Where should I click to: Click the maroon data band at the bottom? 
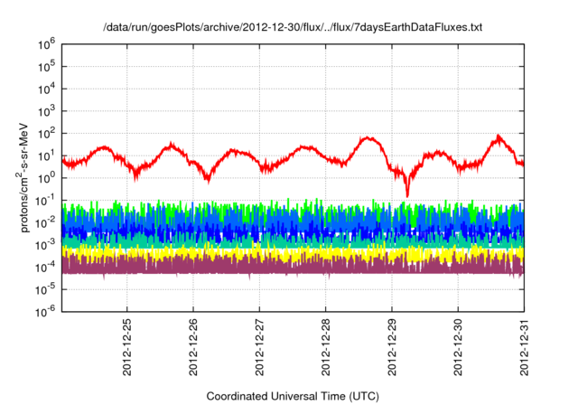click(x=271, y=268)
